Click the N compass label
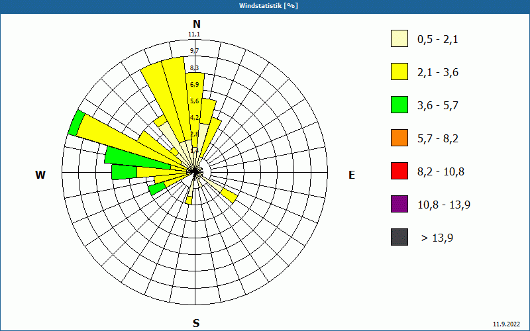 pos(196,24)
